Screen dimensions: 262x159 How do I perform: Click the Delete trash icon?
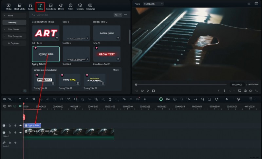[x=34, y=99]
